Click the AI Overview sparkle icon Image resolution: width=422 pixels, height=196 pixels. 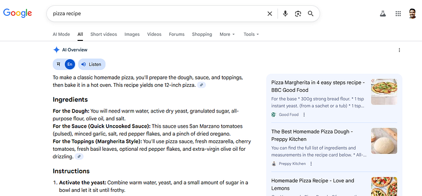click(x=56, y=50)
